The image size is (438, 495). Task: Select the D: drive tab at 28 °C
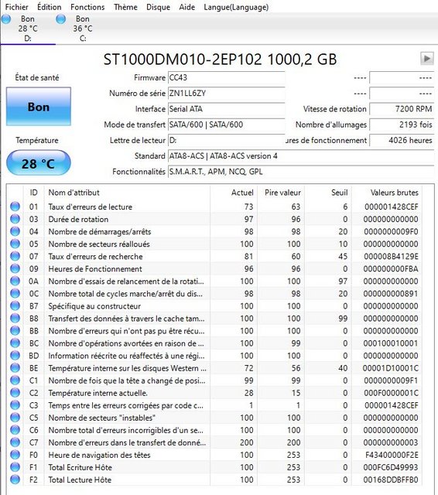pyautogui.click(x=28, y=29)
